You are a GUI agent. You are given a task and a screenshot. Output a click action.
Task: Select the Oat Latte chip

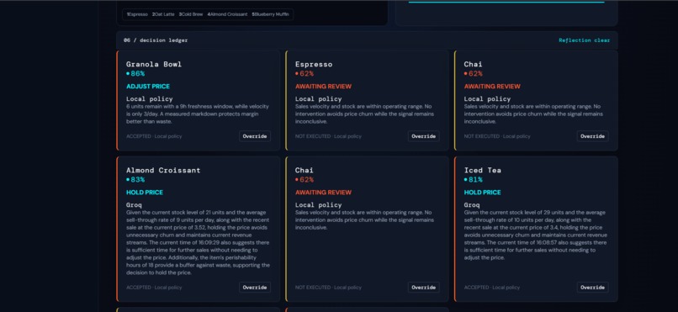click(x=163, y=14)
